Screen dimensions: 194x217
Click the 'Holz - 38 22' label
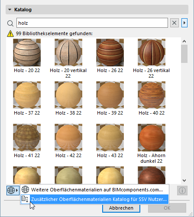click(68, 113)
